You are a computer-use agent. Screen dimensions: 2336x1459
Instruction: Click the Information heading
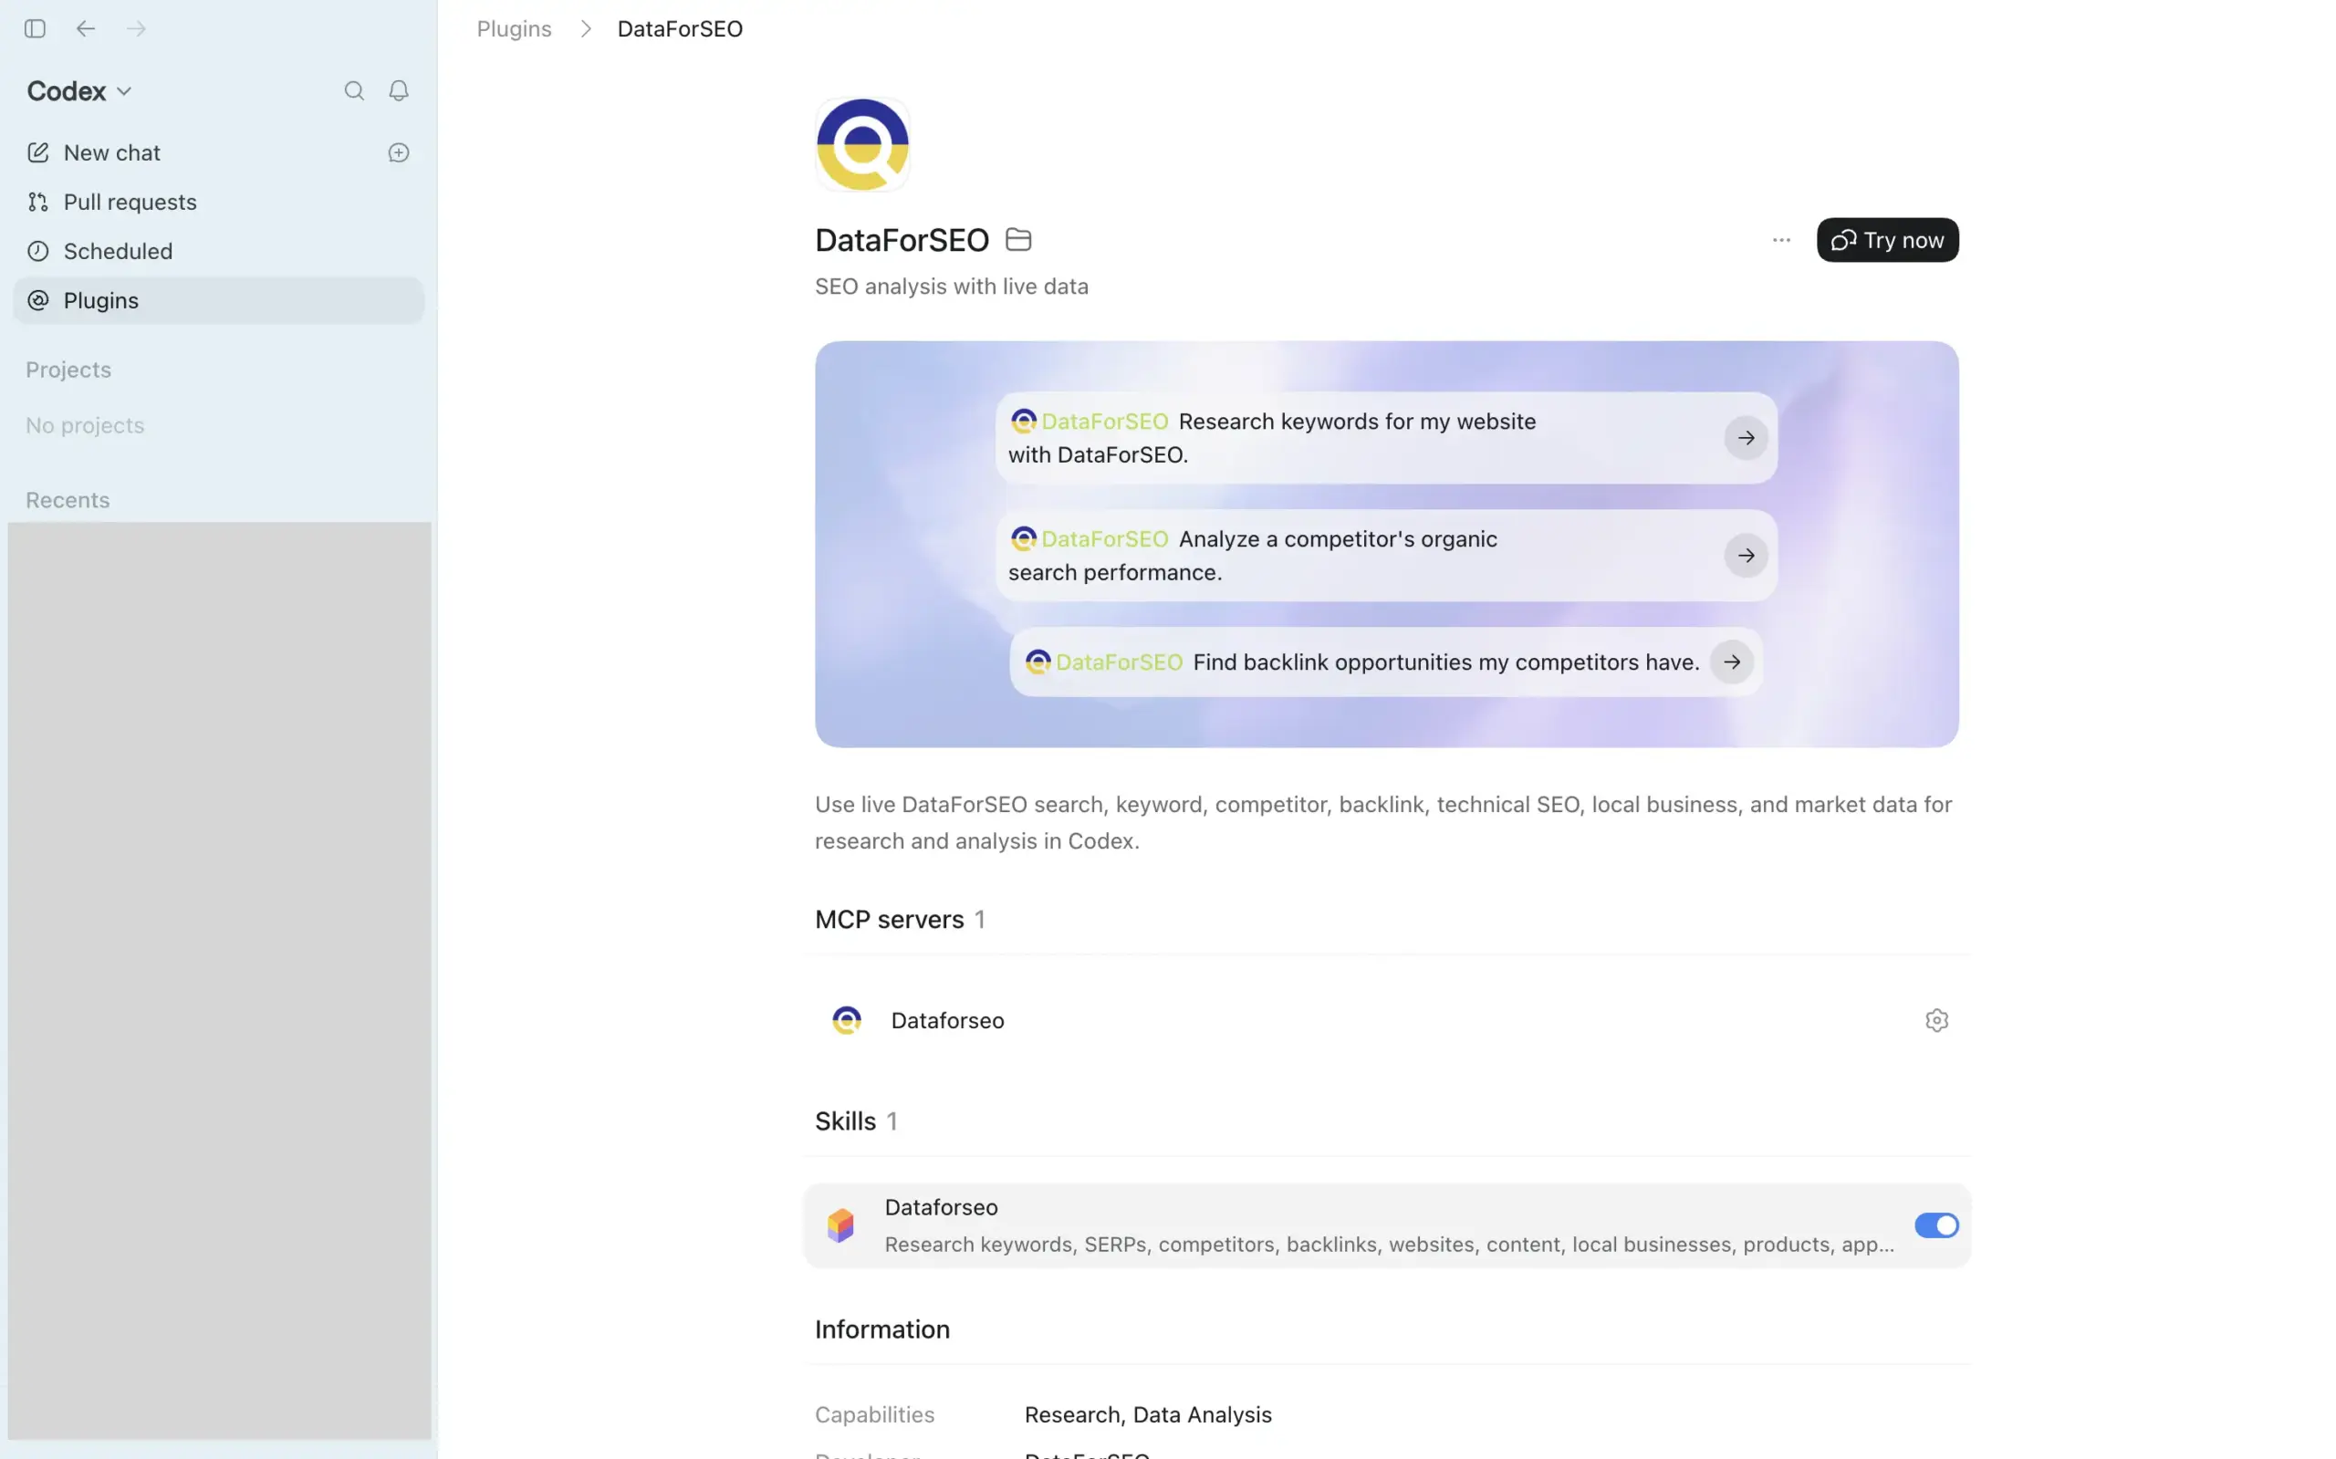(881, 1329)
